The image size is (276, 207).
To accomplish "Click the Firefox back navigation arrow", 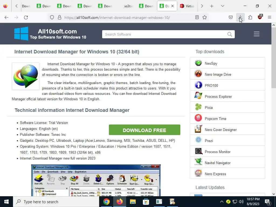I will click(6, 18).
